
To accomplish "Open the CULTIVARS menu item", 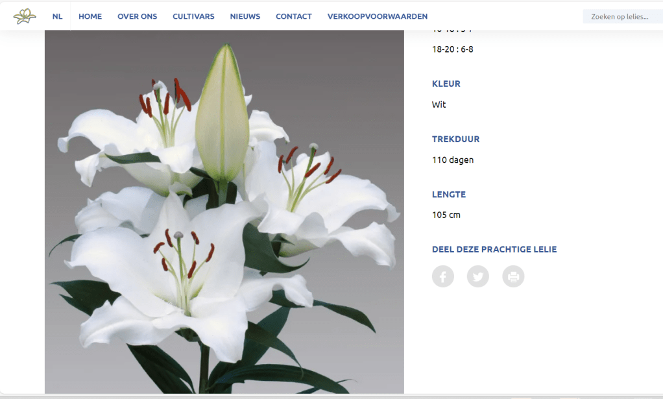I will pos(193,16).
